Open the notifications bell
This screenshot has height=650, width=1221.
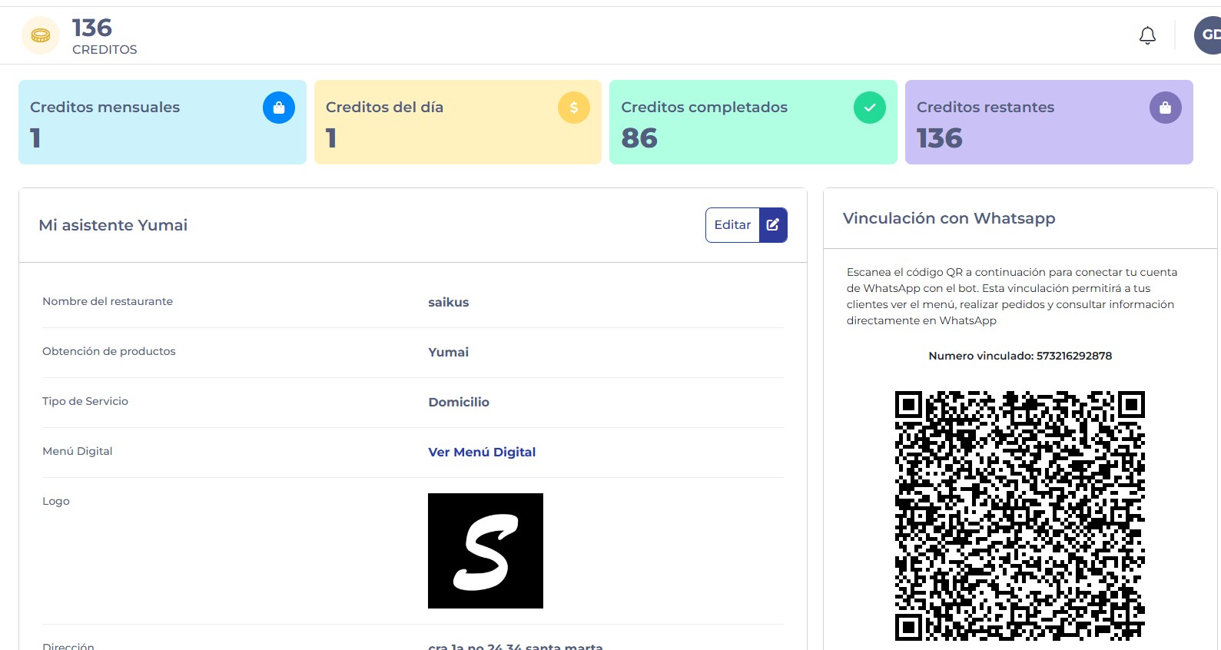coord(1147,36)
